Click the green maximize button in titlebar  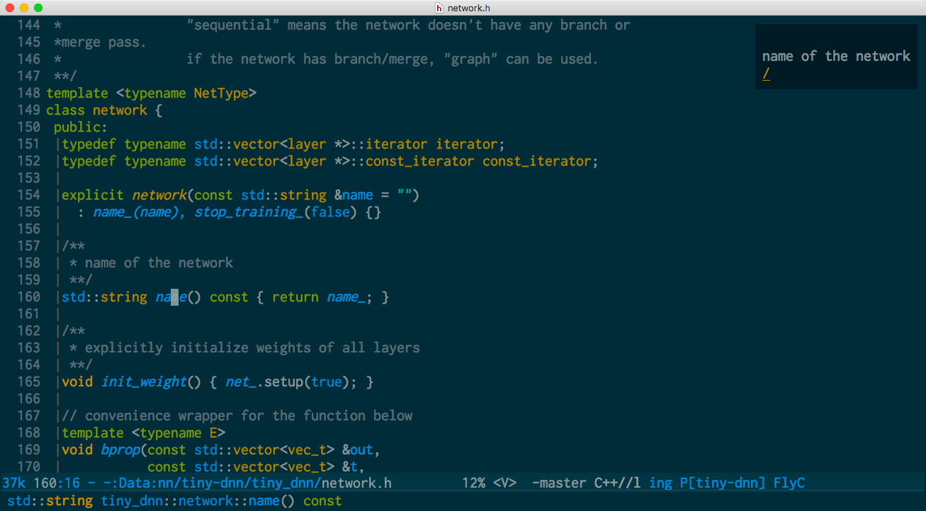[40, 9]
